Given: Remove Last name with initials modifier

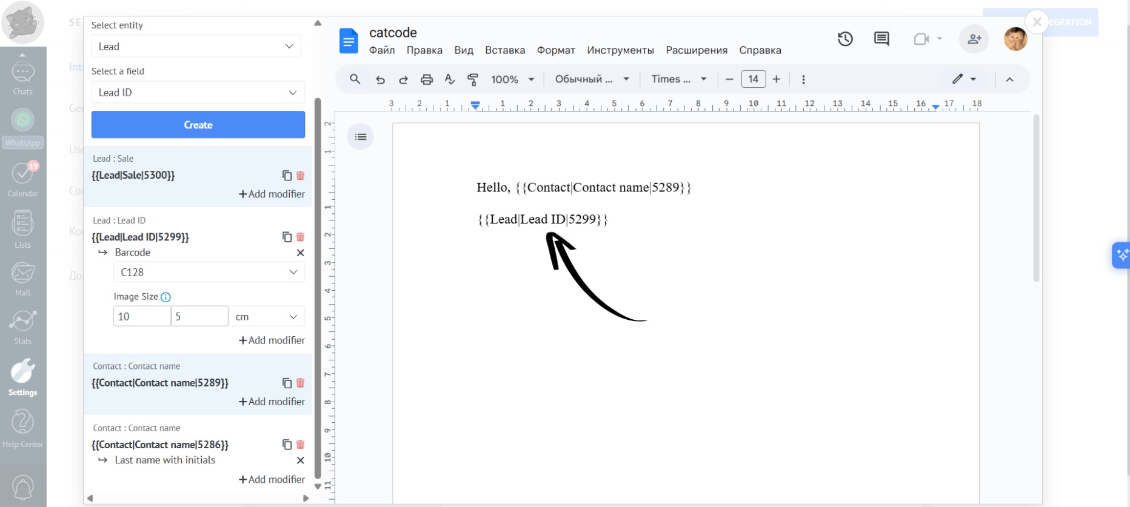Looking at the screenshot, I should [x=300, y=460].
